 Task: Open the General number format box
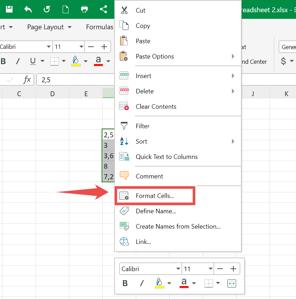click(x=287, y=47)
